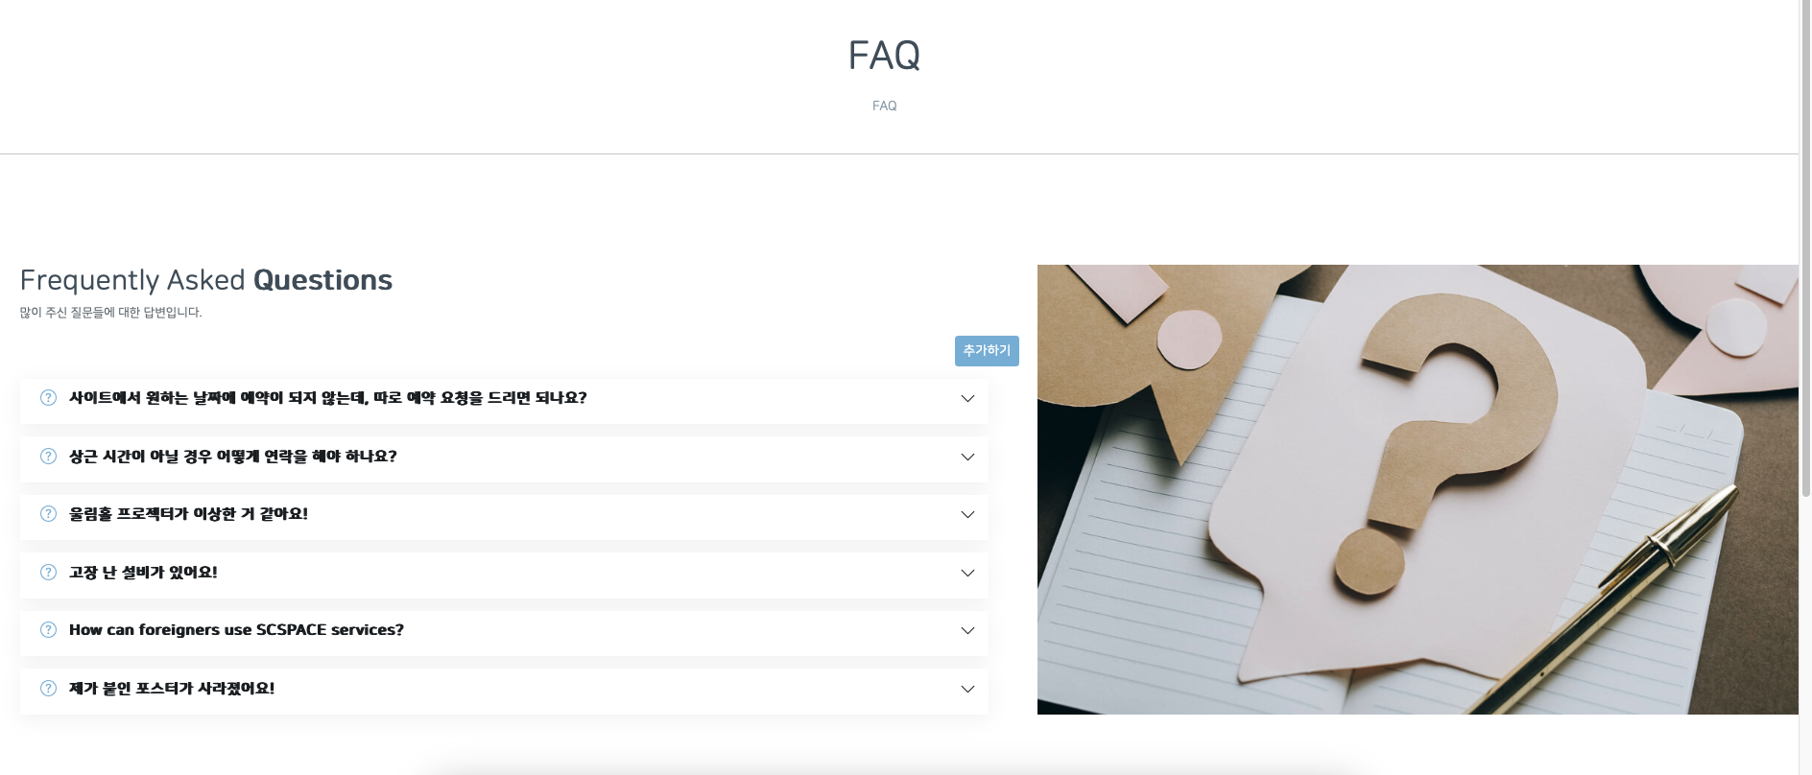Screen dimensions: 1812x775
Task: Expand chevron for 제가 붙인 포스터가 사라졌어요
Action: 967,689
